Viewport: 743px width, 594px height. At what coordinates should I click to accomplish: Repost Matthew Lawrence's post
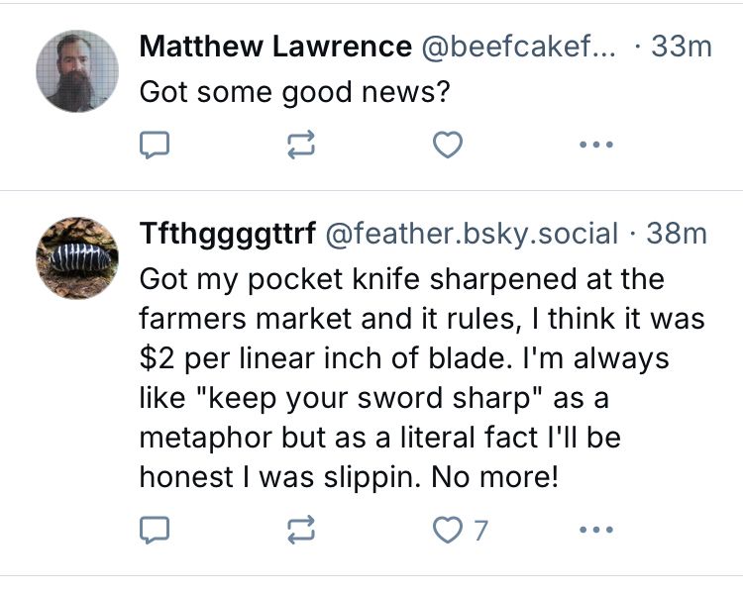pyautogui.click(x=300, y=146)
